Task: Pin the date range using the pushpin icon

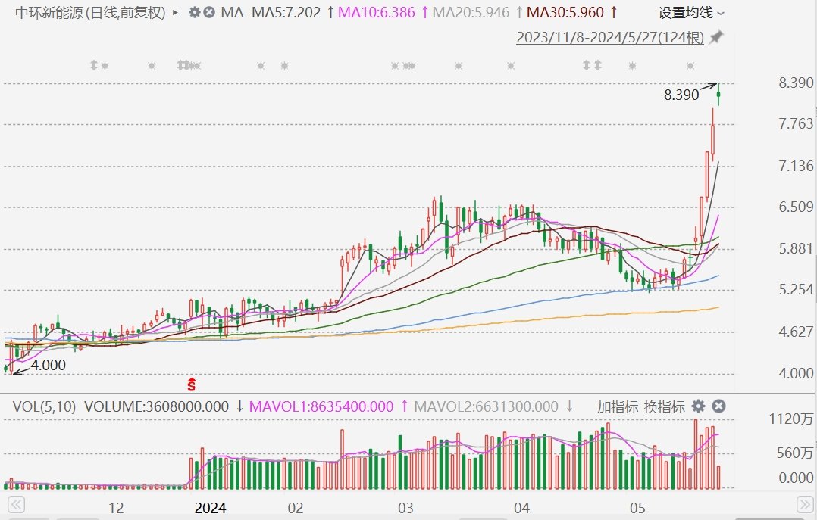Action: (717, 37)
